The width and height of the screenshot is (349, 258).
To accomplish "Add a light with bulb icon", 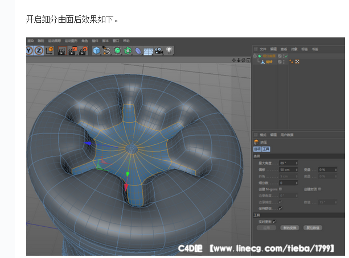I will (169, 51).
